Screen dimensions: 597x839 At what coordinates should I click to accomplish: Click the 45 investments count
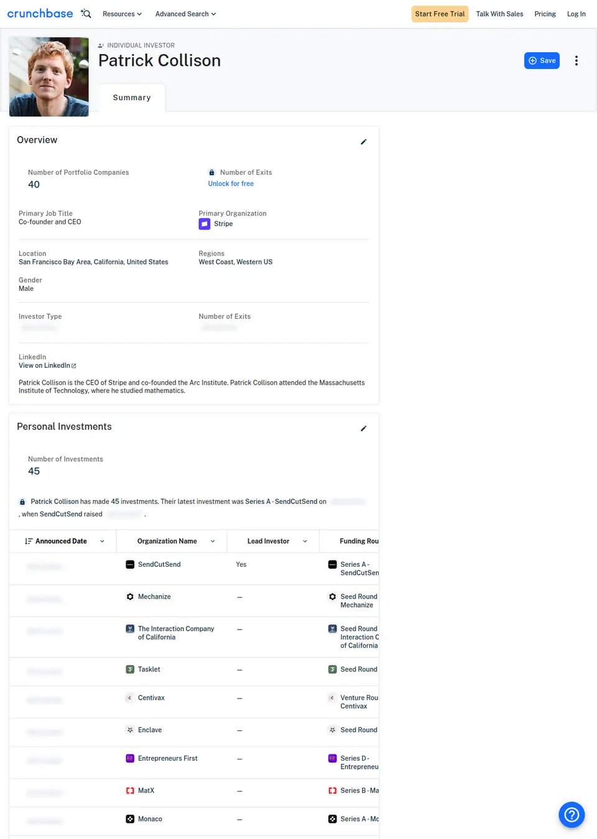tap(34, 471)
